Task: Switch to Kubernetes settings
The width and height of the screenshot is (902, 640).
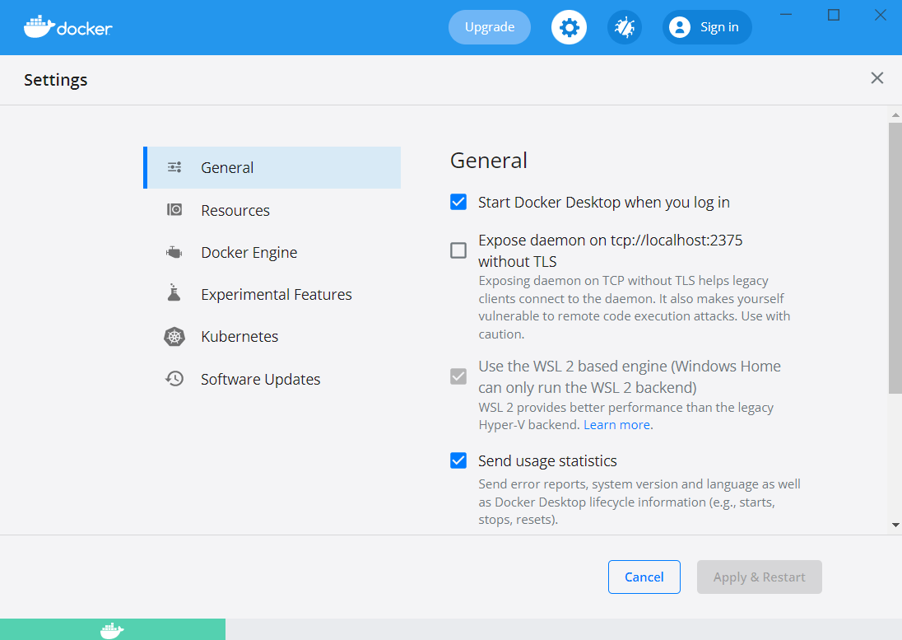Action: pos(272,336)
